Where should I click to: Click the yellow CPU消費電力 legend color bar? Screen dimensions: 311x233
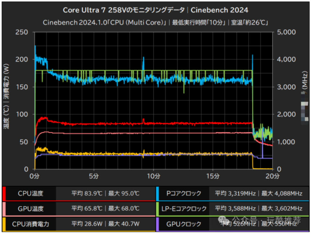pos(4,224)
